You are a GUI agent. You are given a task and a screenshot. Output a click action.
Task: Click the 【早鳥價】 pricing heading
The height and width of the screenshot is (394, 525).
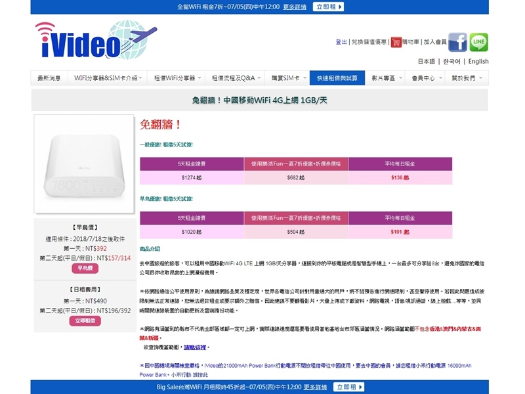pos(85,227)
